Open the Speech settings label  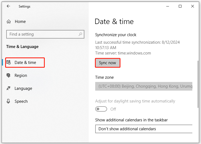coord(21,101)
